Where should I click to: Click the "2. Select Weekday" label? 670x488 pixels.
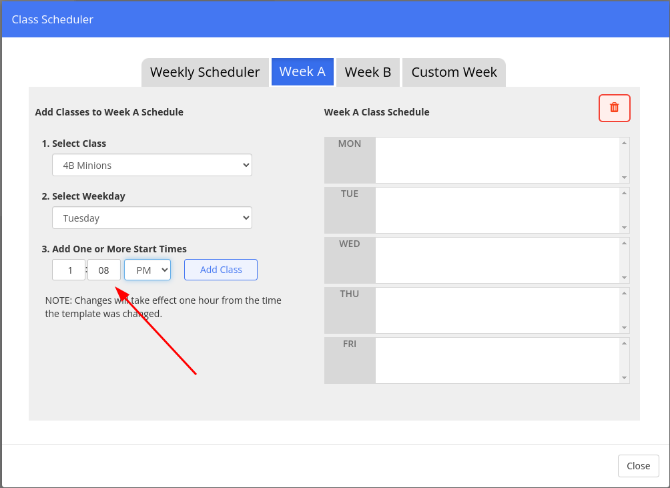pyautogui.click(x=83, y=196)
